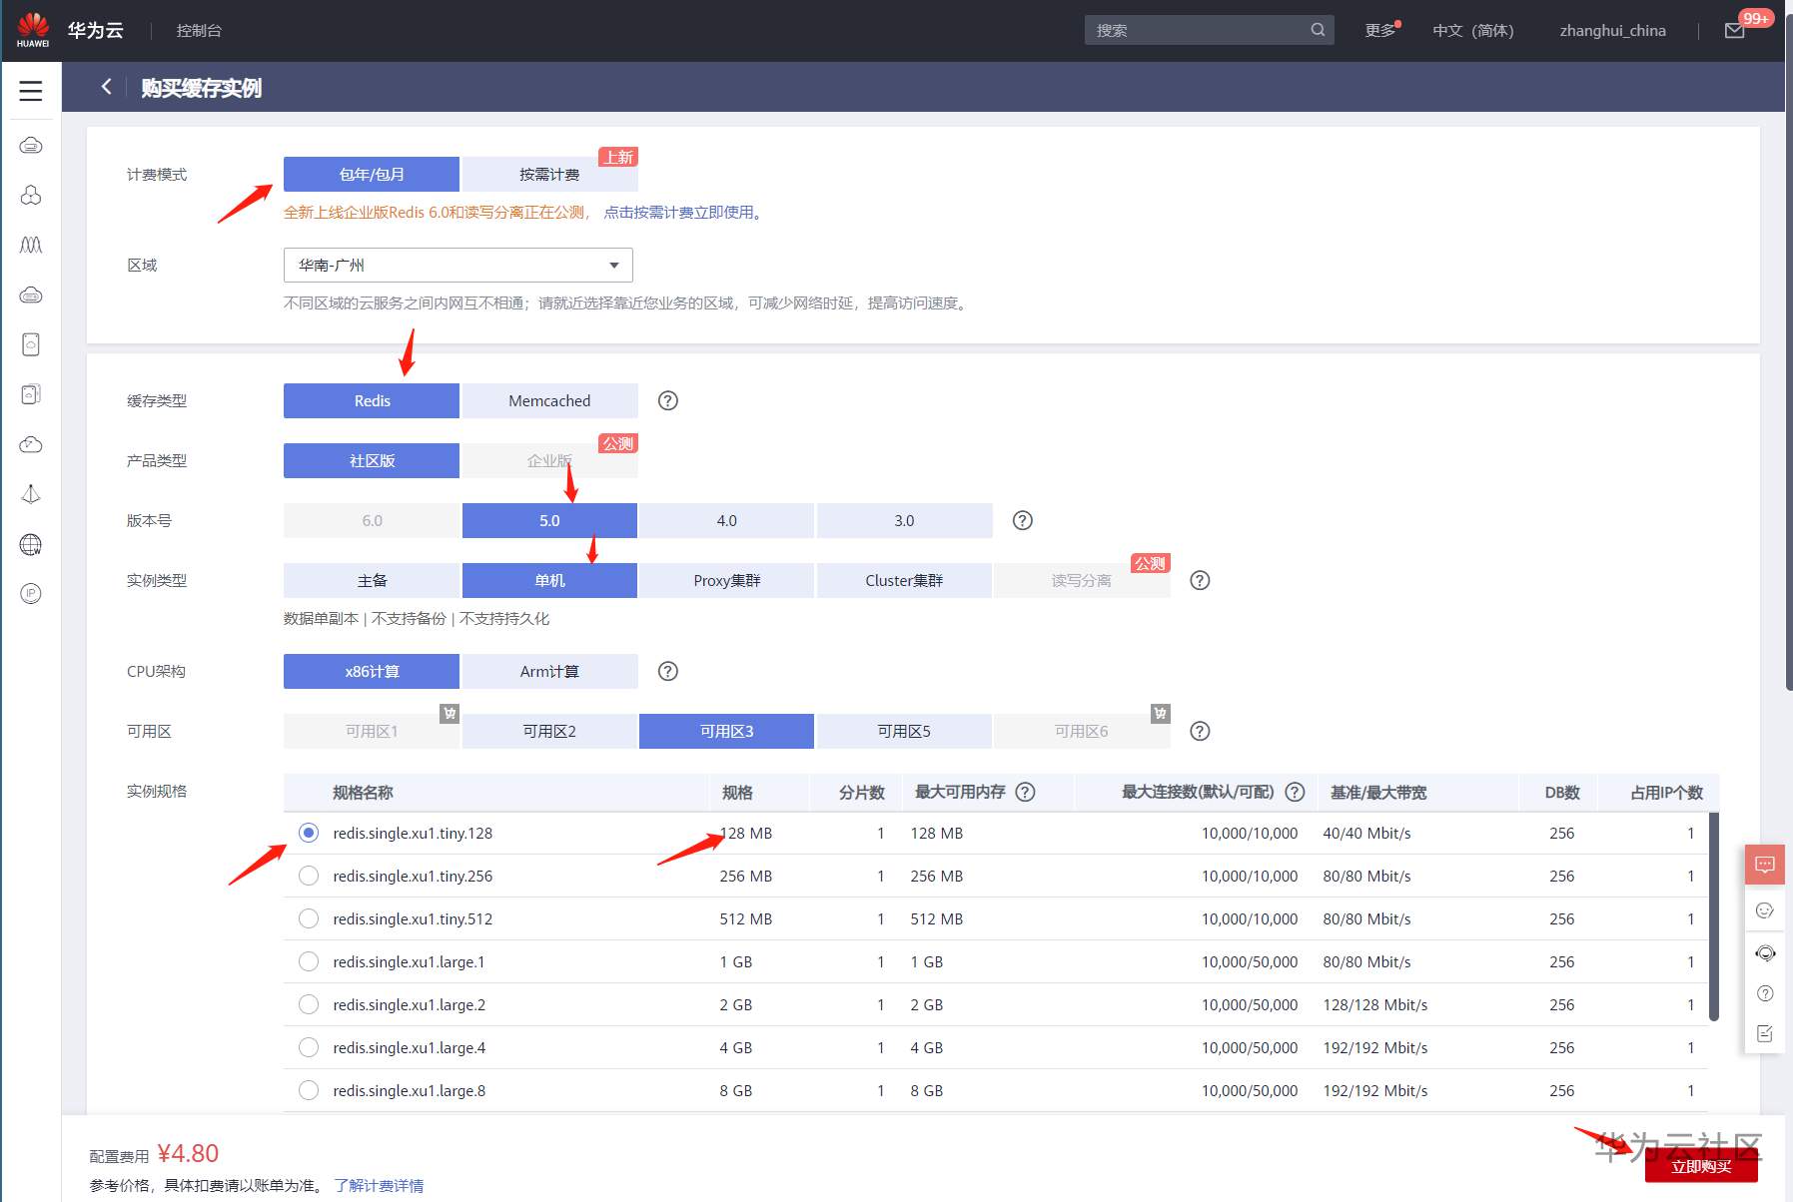Select version 5.0

[x=549, y=520]
